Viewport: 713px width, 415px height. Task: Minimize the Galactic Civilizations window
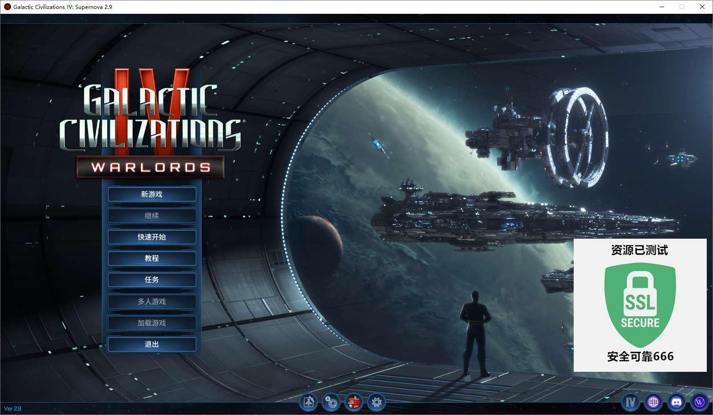click(x=662, y=7)
